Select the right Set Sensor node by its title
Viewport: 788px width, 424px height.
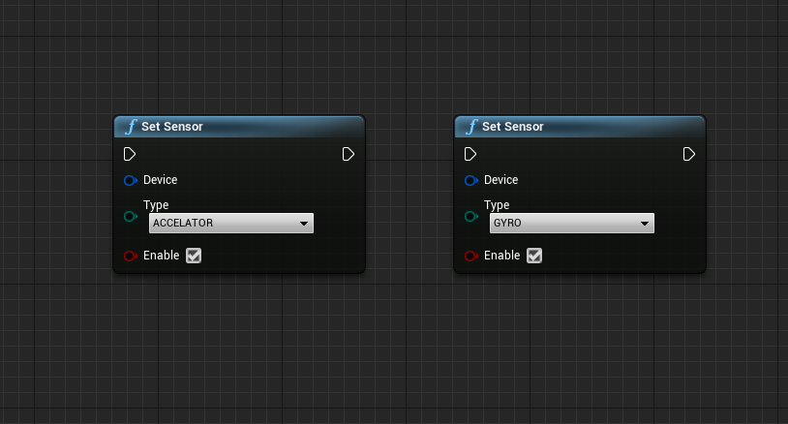click(513, 126)
